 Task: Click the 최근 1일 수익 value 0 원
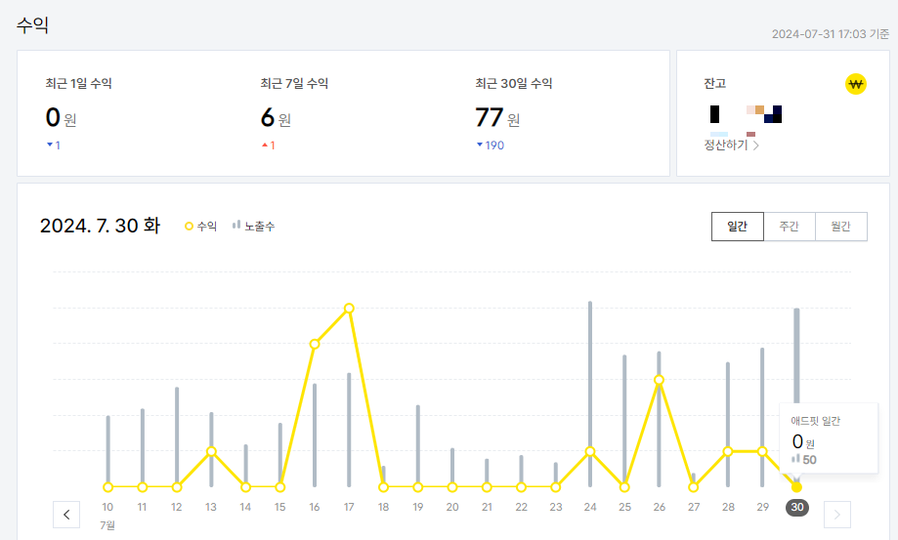coord(61,118)
